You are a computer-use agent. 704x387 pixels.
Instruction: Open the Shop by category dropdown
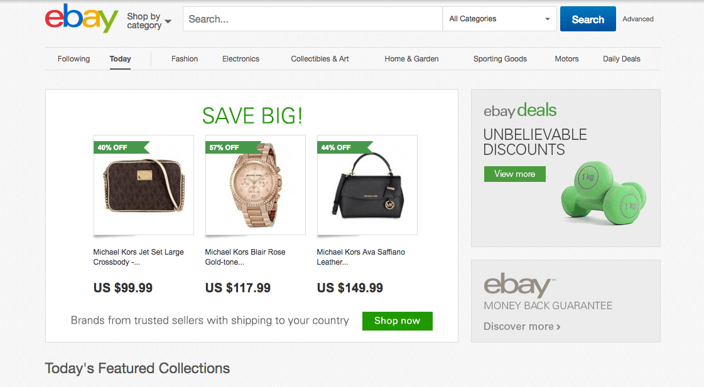tap(146, 19)
